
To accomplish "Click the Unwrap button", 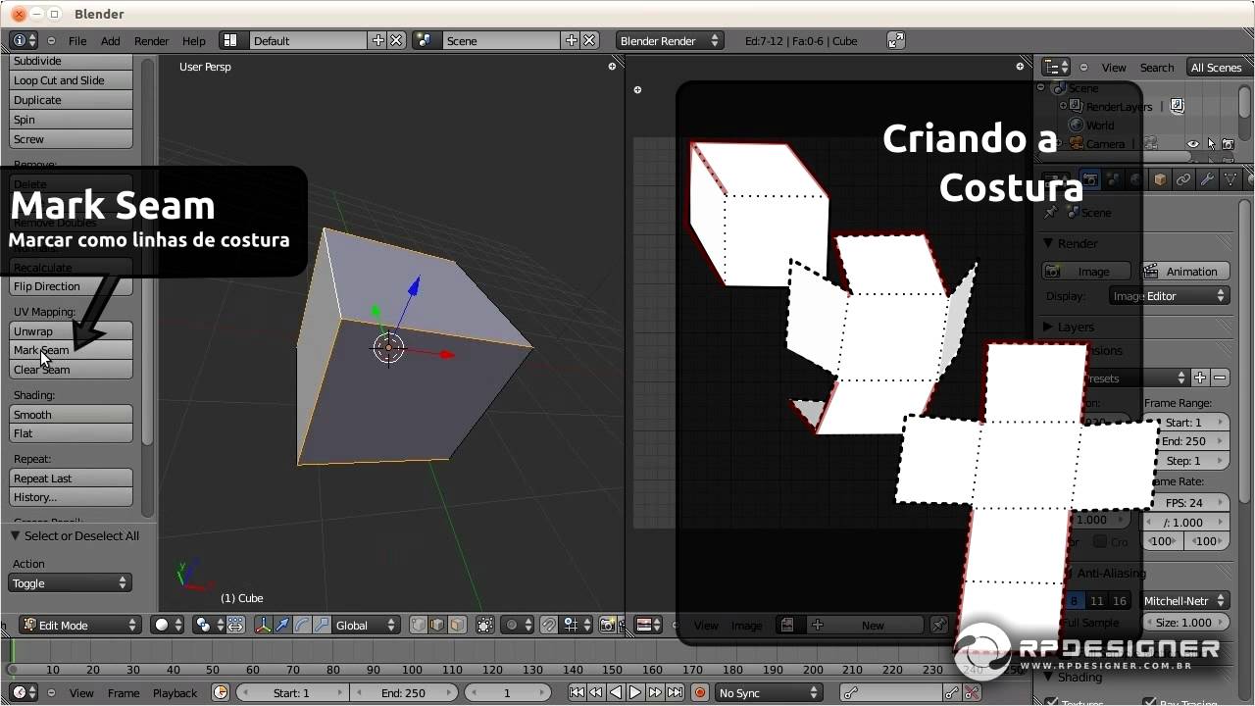I will coord(71,330).
